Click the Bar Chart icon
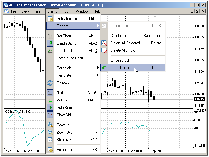 click(x=50, y=36)
